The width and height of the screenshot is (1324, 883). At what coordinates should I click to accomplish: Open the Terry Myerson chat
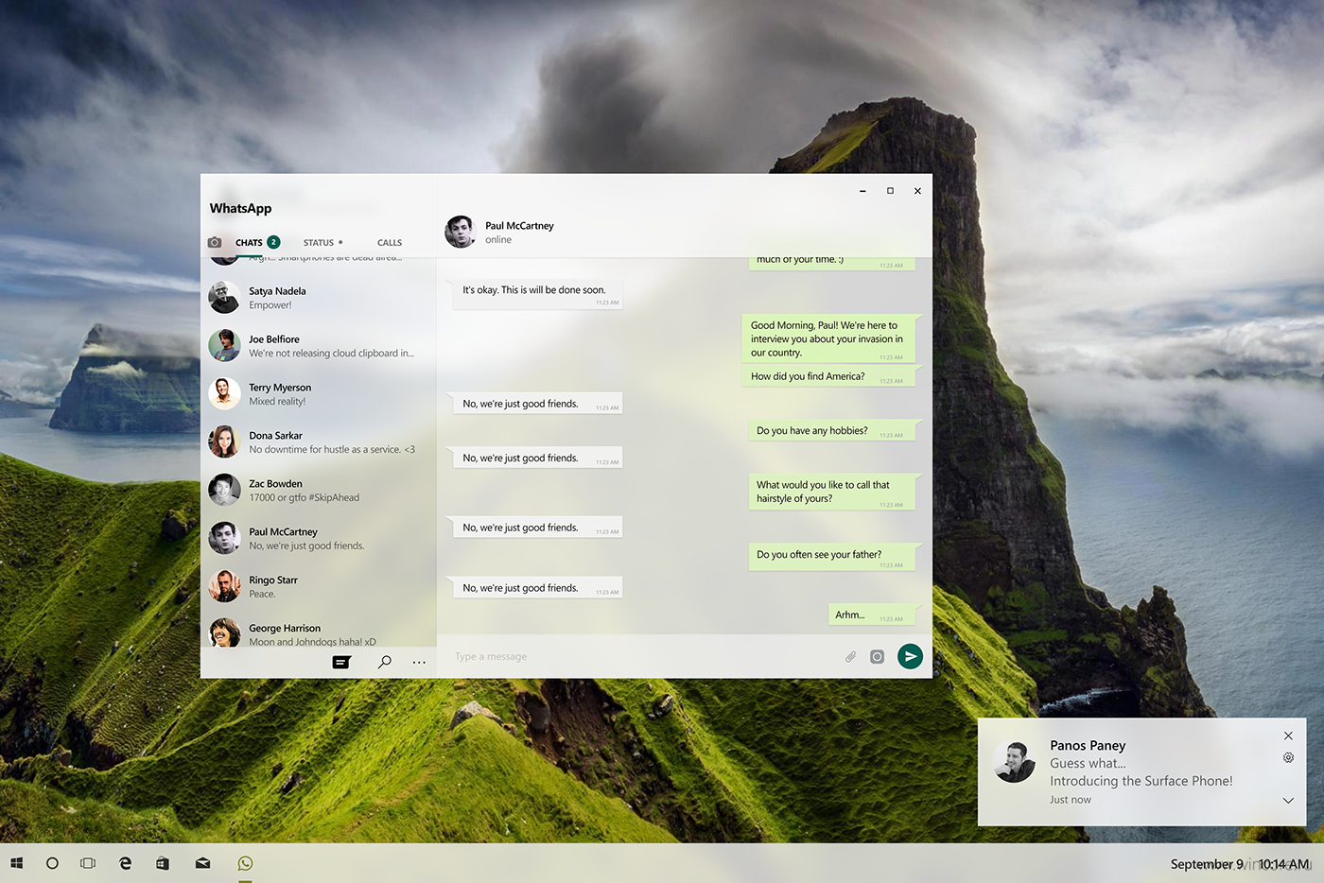pyautogui.click(x=319, y=394)
